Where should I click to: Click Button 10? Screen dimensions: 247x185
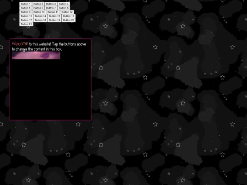39,12
